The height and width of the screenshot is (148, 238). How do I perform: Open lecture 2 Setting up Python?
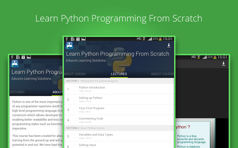[119, 99]
